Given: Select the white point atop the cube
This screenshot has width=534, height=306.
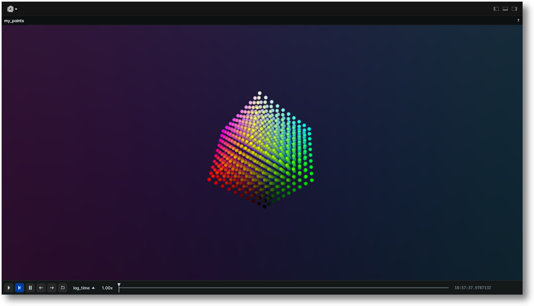Looking at the screenshot, I should pos(260,93).
